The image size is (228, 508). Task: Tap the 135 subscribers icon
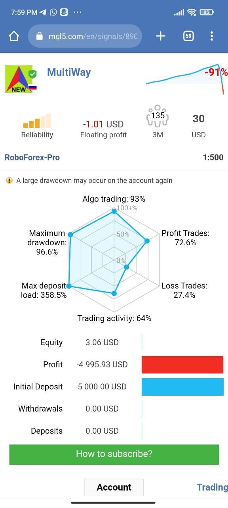[158, 115]
